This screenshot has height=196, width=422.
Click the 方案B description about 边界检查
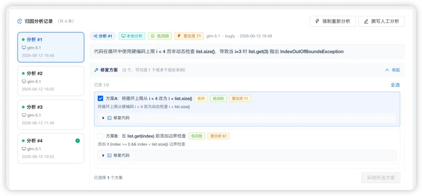coord(141,144)
